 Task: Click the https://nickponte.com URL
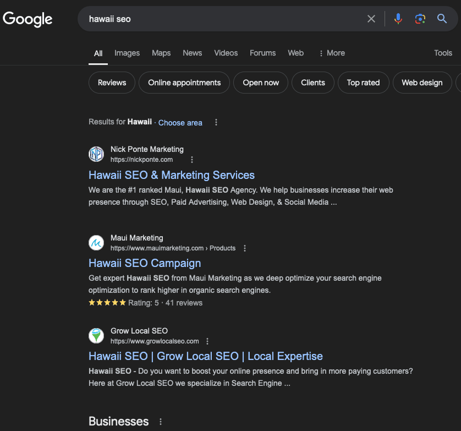[141, 160]
